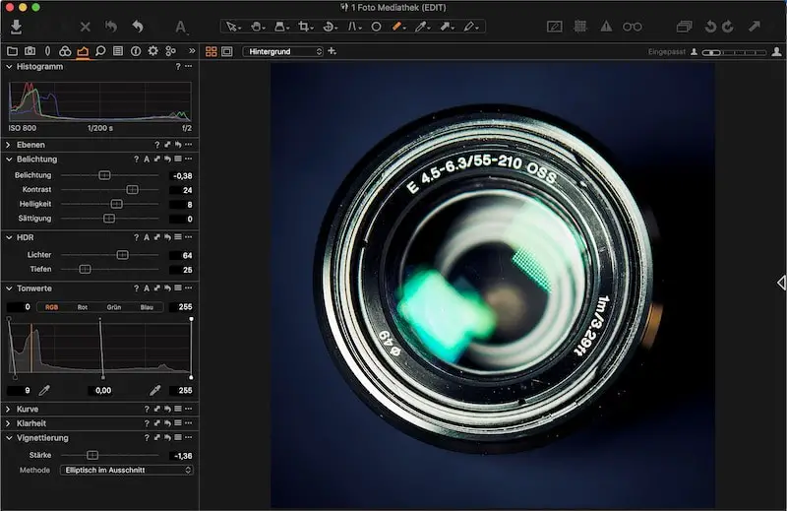Open the Lens tool tab
Screen dimensions: 787x511
coord(47,51)
